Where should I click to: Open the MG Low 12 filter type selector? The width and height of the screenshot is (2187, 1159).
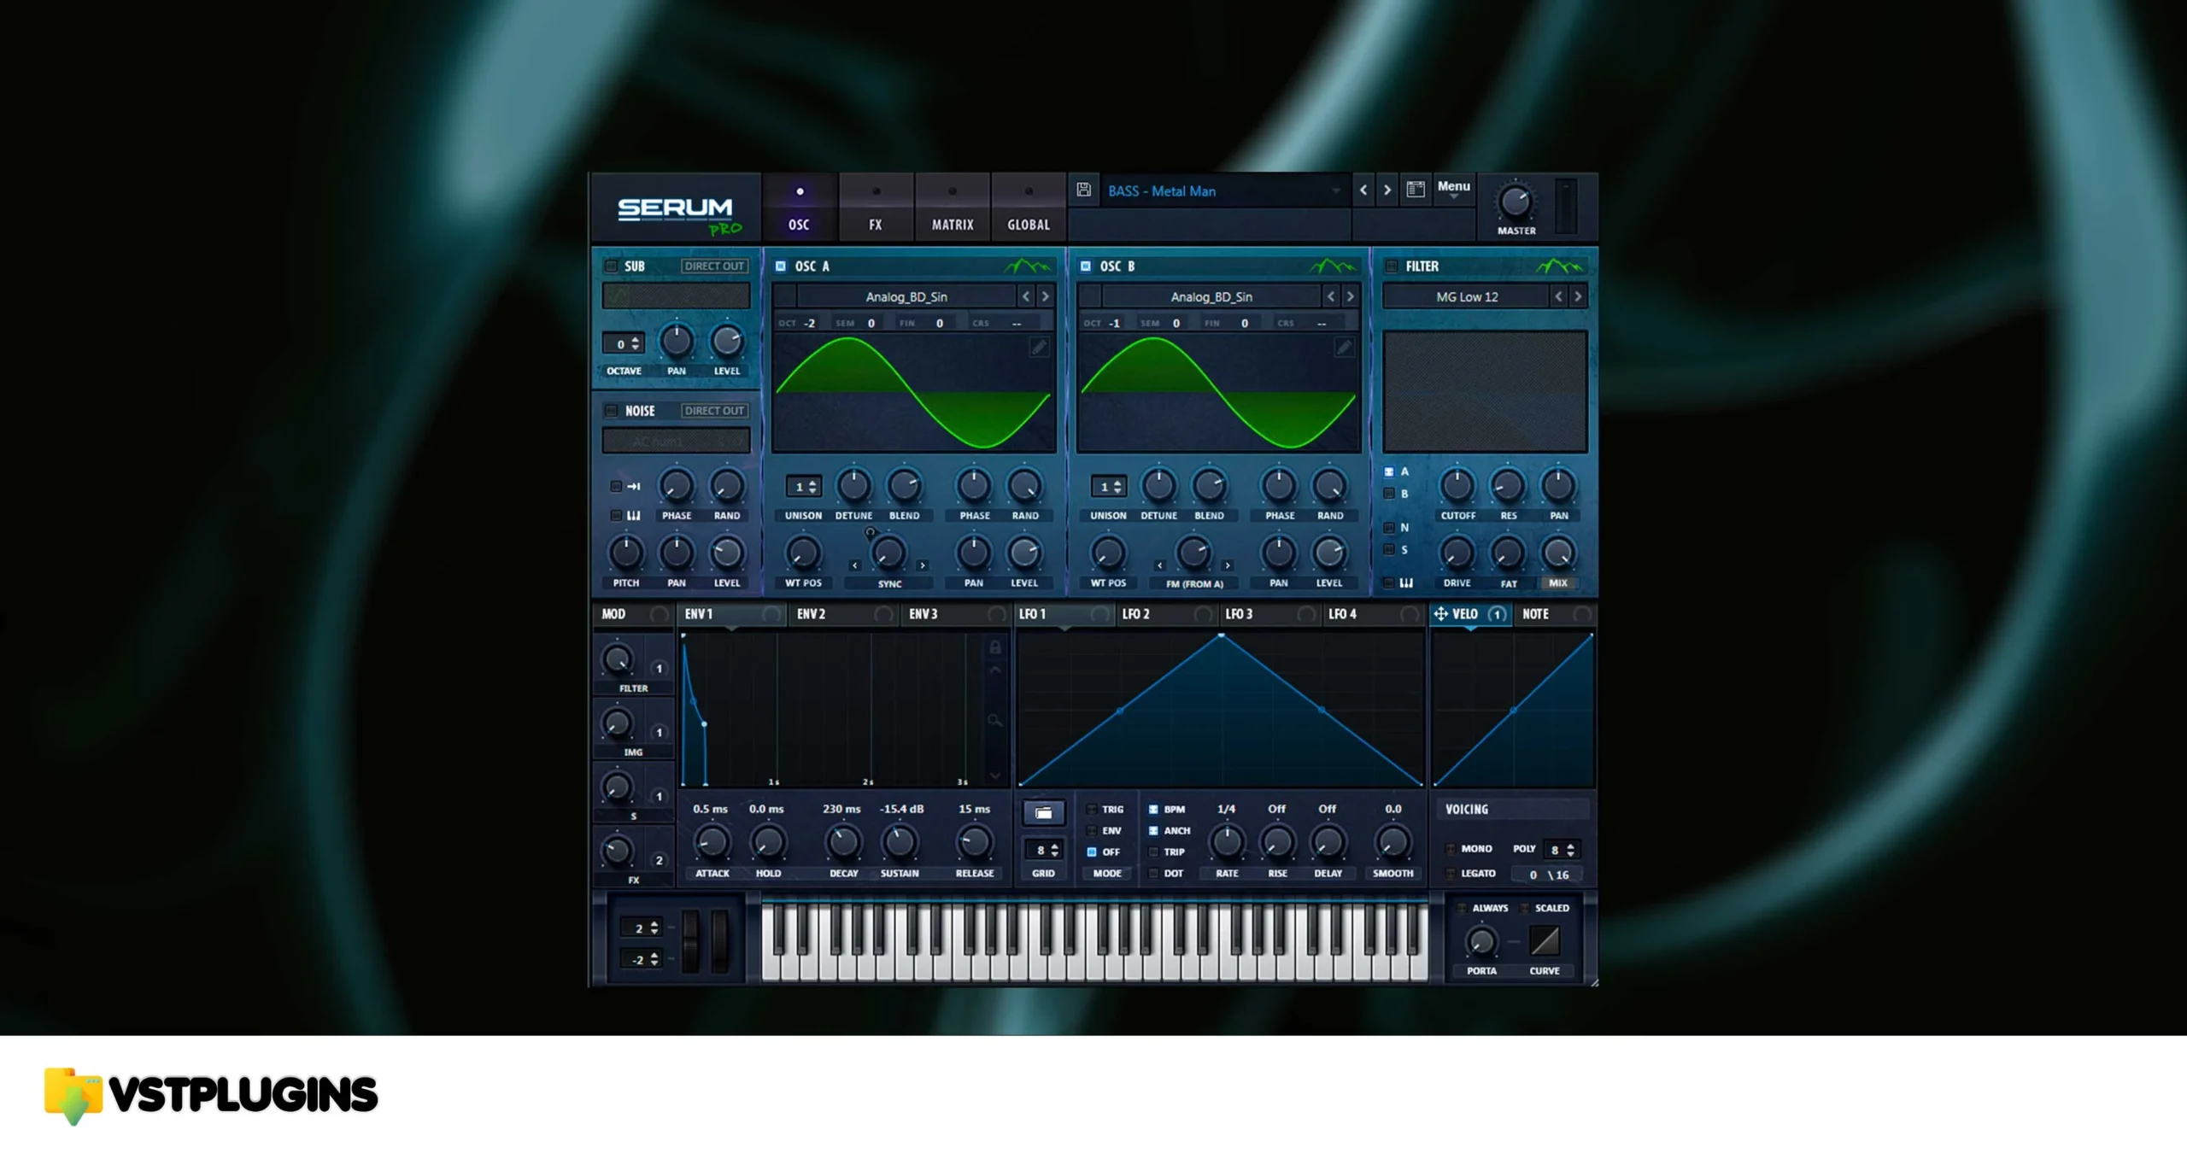(1466, 296)
